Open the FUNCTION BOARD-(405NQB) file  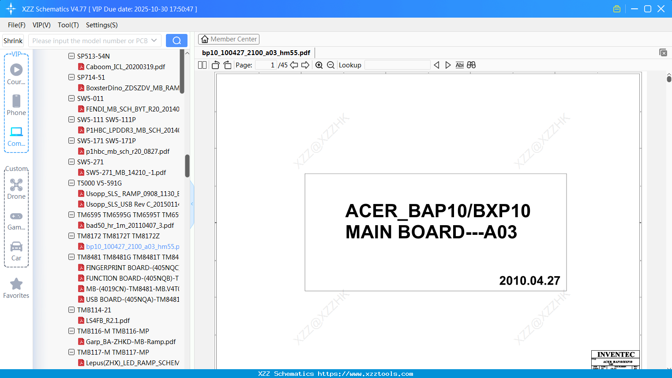click(129, 278)
